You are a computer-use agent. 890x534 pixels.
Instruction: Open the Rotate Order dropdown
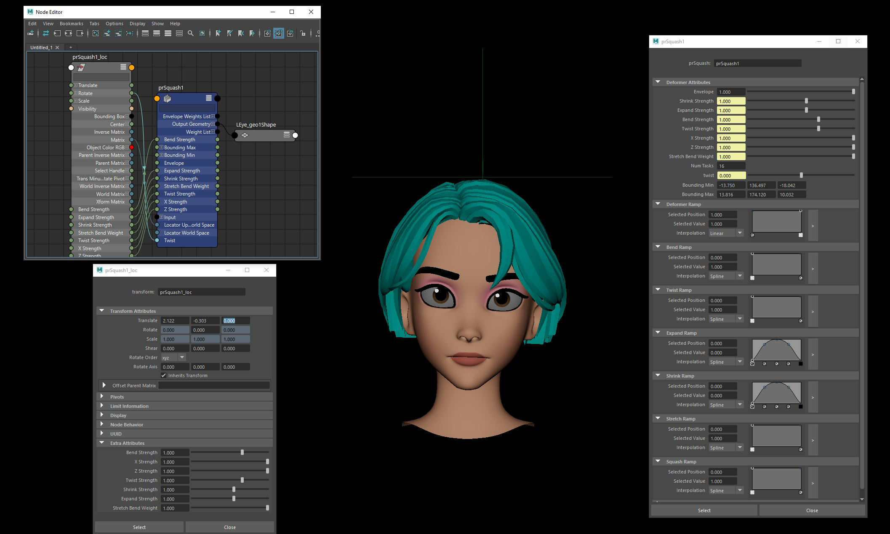(x=173, y=357)
